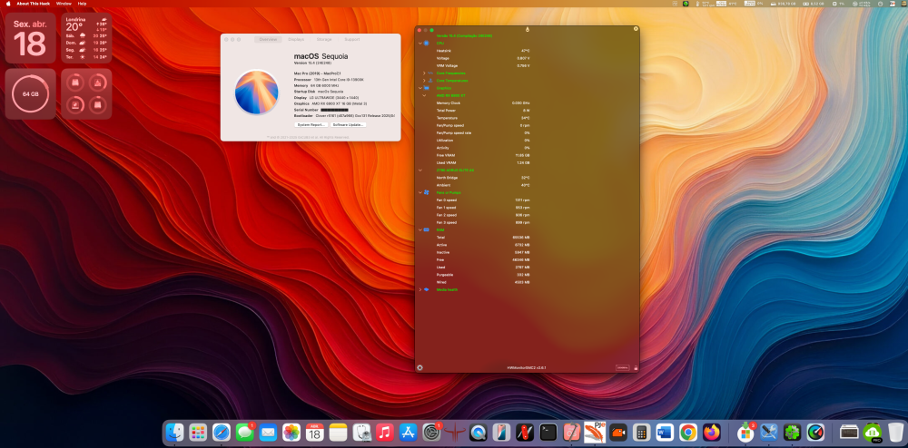The image size is (908, 448).
Task: Switch to Overview tab in About window
Action: click(x=268, y=39)
